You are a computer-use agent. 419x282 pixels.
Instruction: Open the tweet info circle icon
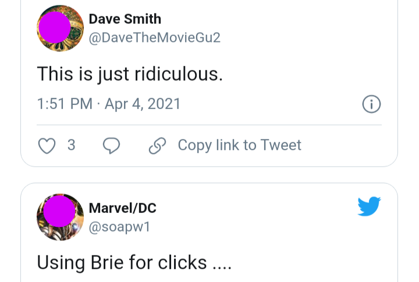click(x=371, y=104)
